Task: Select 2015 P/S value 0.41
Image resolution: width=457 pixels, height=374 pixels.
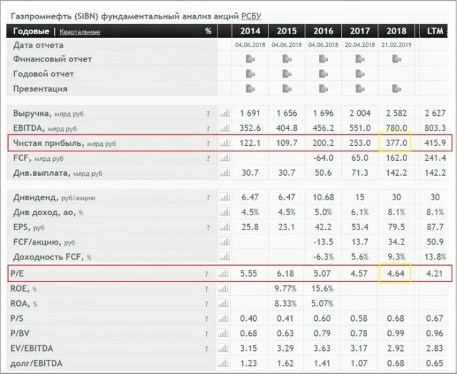Action: point(285,318)
